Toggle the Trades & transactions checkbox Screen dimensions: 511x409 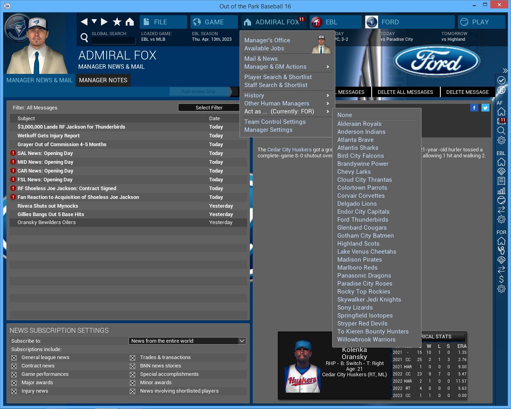click(133, 358)
